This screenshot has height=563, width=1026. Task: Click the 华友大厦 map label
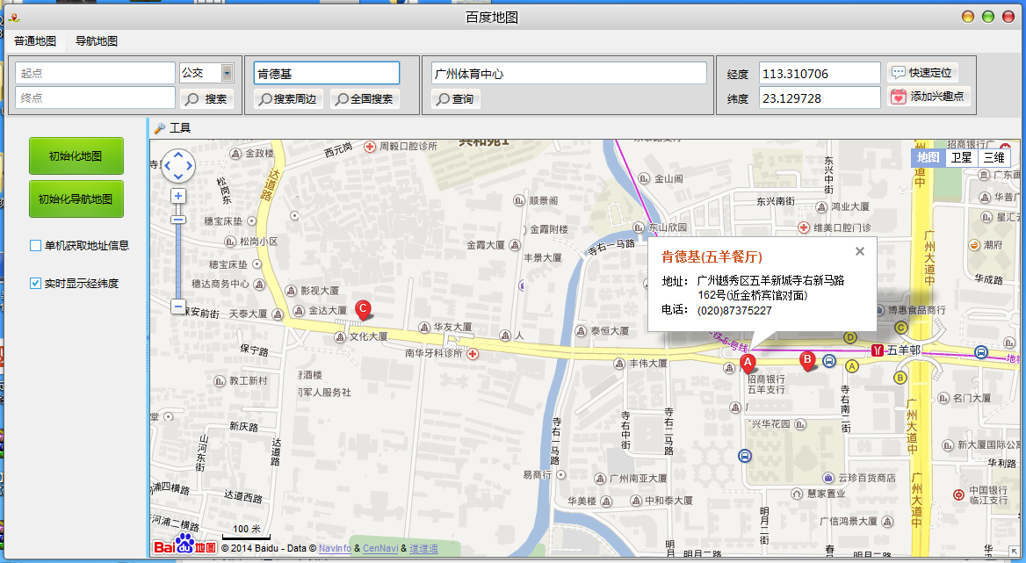pyautogui.click(x=452, y=327)
